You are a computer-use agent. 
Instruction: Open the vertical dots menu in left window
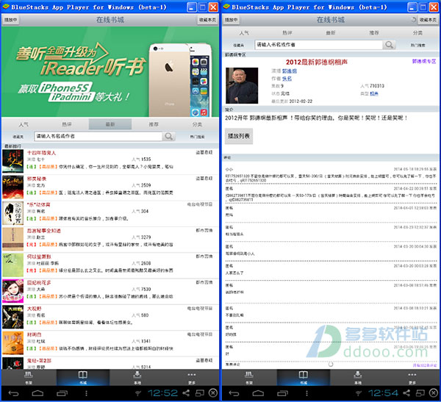click(86, 393)
